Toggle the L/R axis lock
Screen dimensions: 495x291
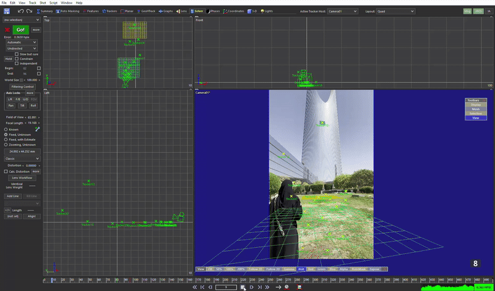point(10,99)
